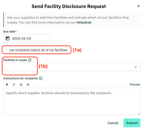Submit the facility disclosure request
144x131 pixels.
[x=132, y=123]
